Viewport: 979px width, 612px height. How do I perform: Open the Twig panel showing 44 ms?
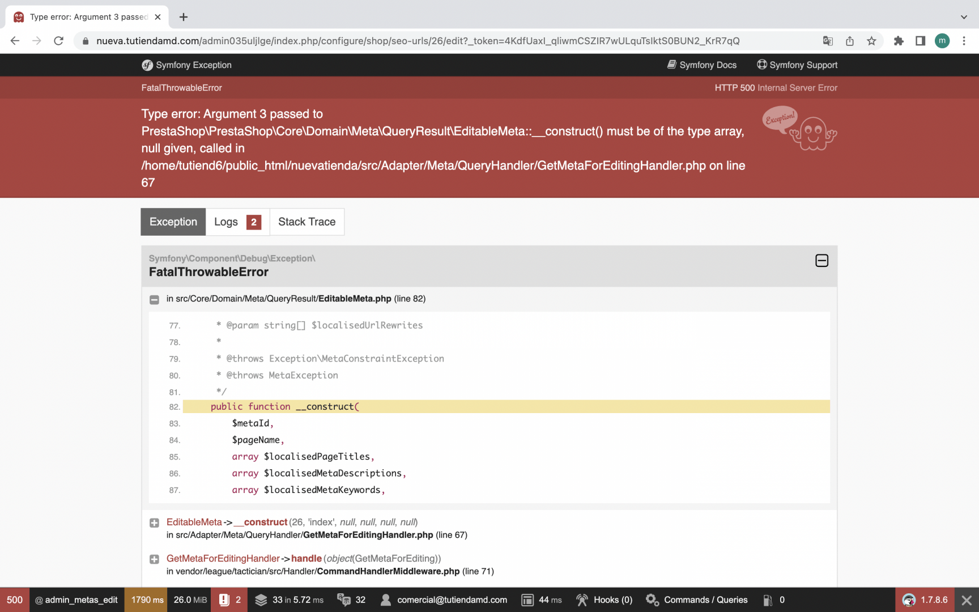[x=542, y=600]
